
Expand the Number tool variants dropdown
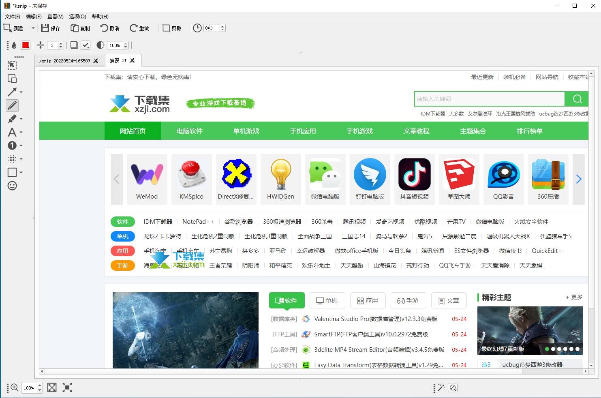point(21,146)
